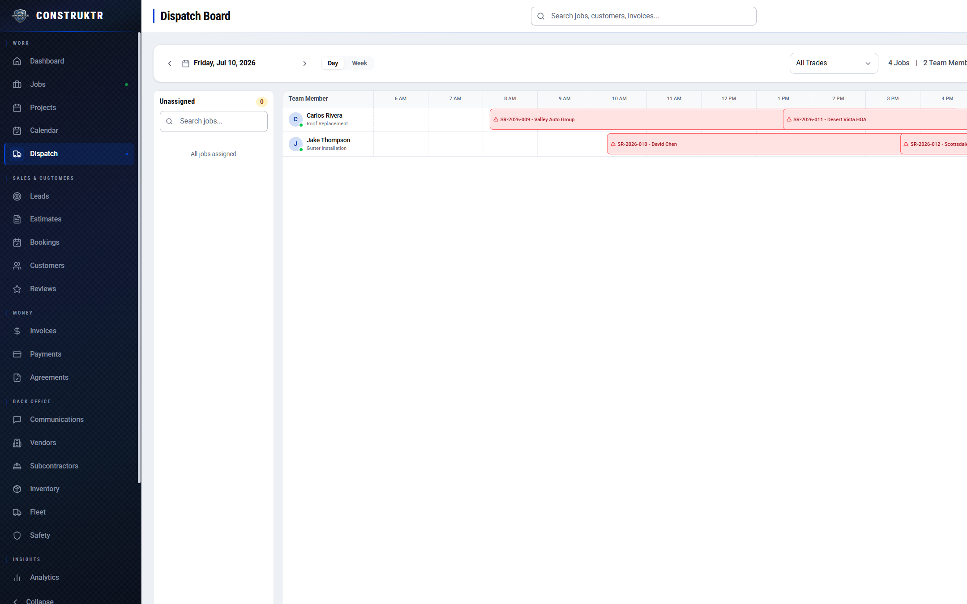
Task: Click the Fleet truck icon
Action: click(x=17, y=512)
